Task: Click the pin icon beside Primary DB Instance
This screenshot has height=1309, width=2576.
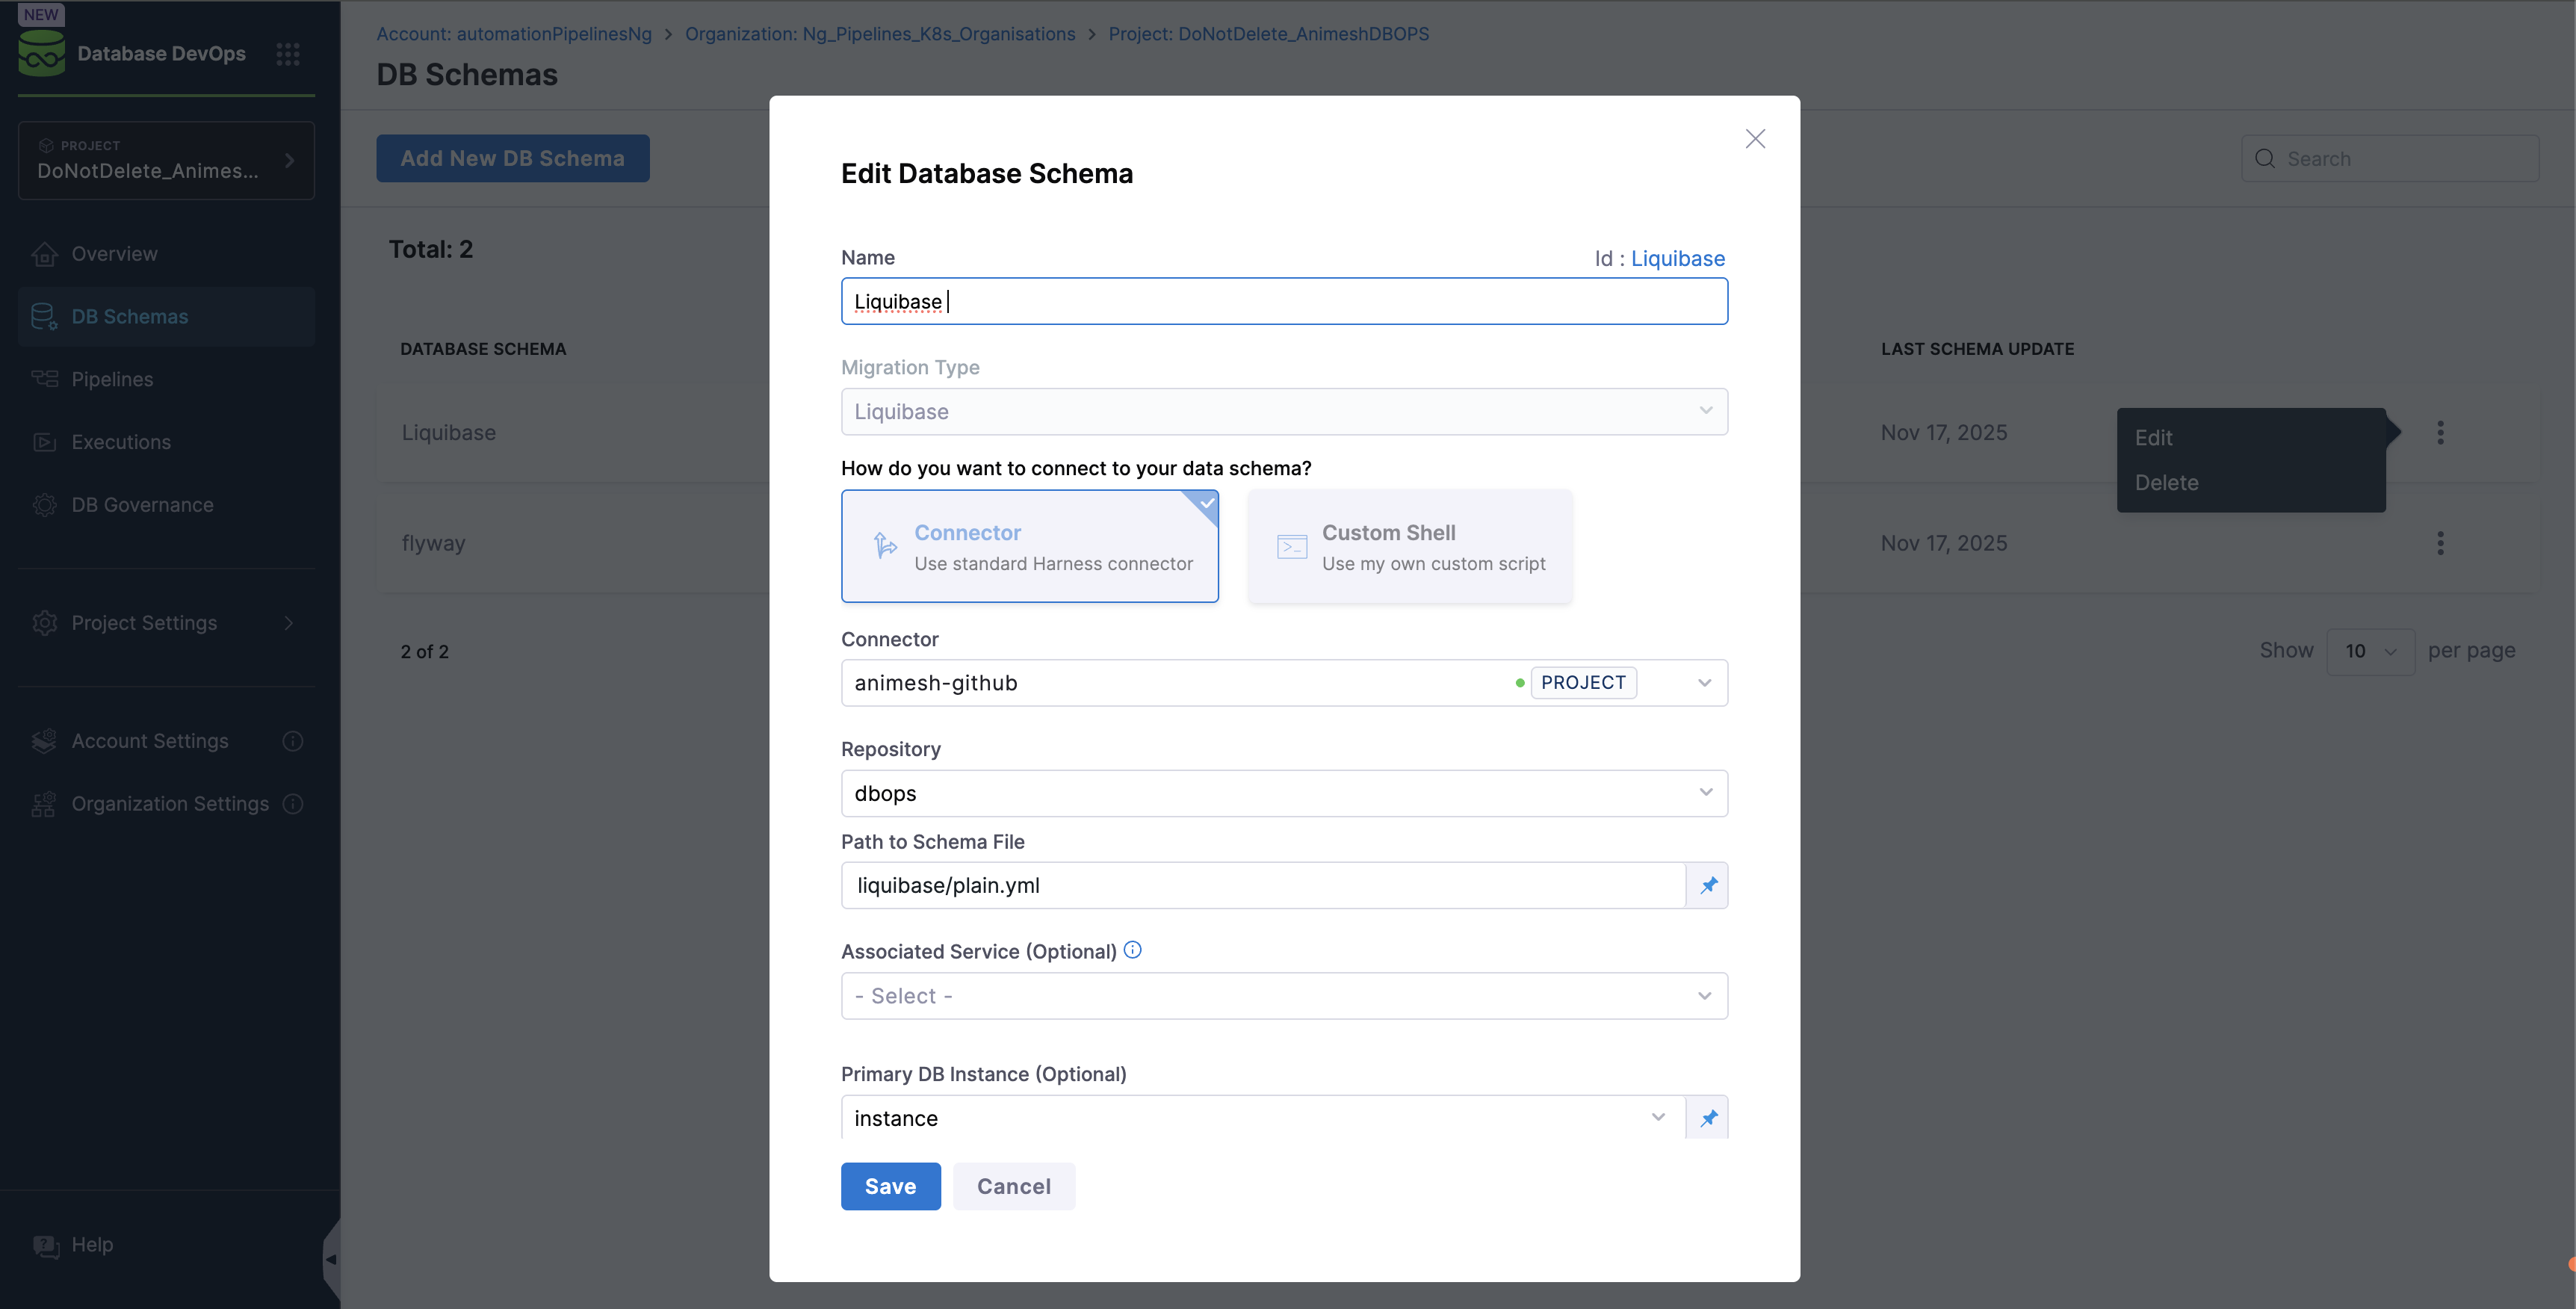Action: (x=1708, y=1117)
